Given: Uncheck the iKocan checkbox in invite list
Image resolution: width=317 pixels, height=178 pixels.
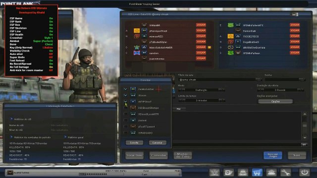Looking at the screenshot, I should click(x=125, y=95).
